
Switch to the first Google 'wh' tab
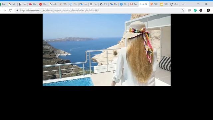(x=12, y=4)
